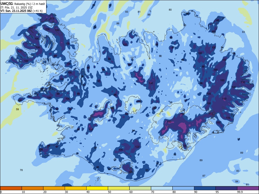Click the initial time line 'IT: Fös. 21. 11. 2025 15Z'
Image resolution: width=259 pixels, height=194 pixels.
17,8
